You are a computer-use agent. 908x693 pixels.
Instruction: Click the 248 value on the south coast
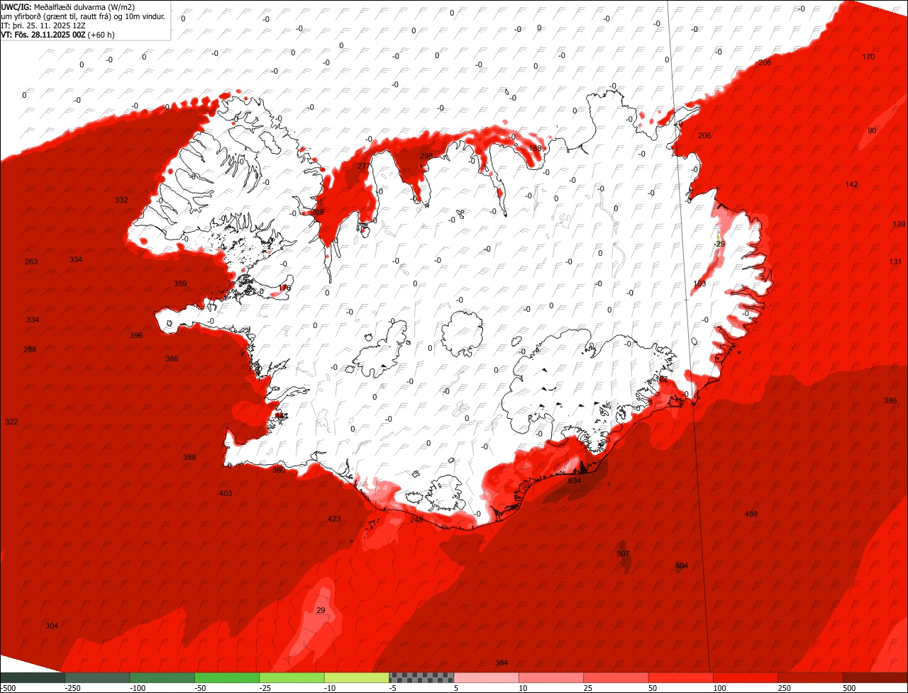(416, 519)
